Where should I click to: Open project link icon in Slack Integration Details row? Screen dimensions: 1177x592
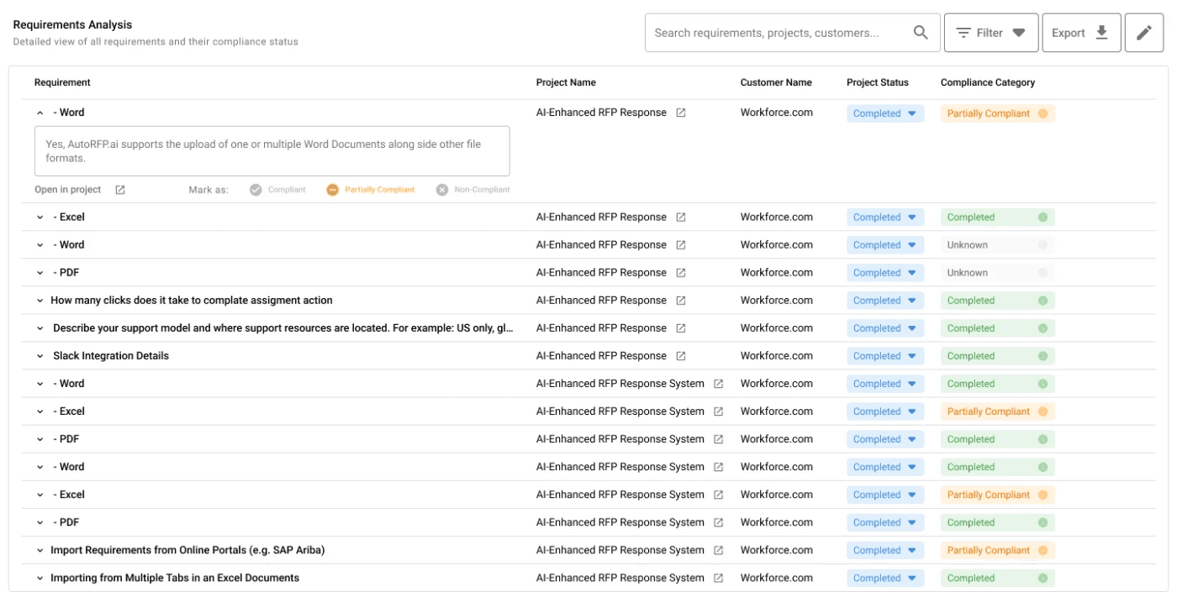pyautogui.click(x=681, y=356)
